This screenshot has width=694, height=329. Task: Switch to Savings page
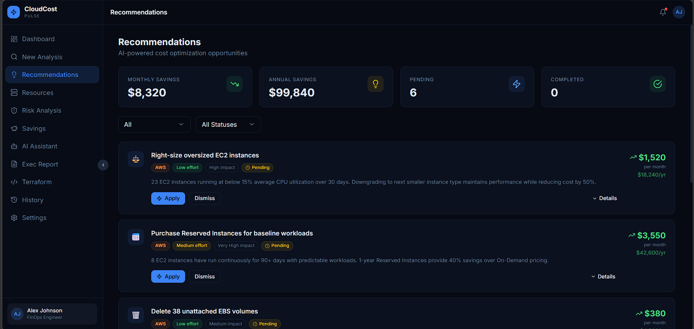[52, 129]
